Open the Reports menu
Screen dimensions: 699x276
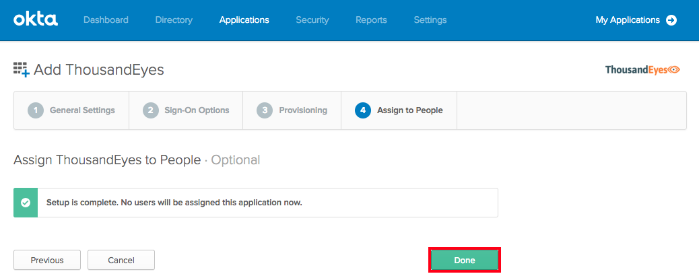371,20
